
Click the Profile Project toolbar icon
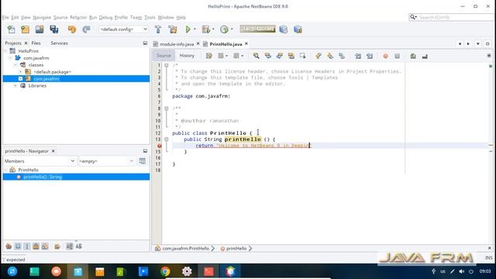(x=224, y=29)
